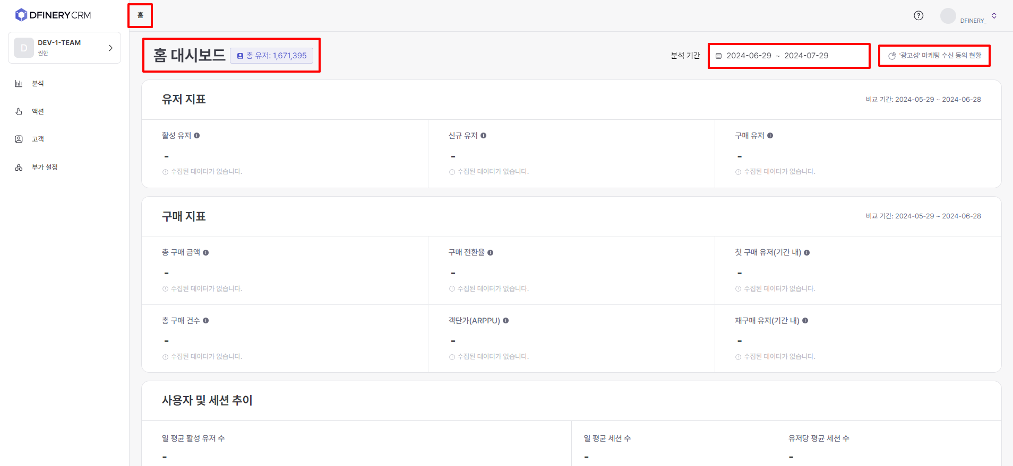
Task: Click the info icon beside 총 구매 건수
Action: 206,321
